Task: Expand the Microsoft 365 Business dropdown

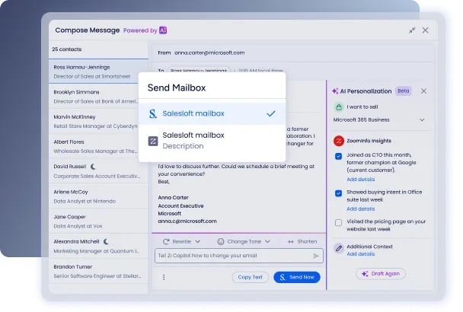Action: click(422, 119)
